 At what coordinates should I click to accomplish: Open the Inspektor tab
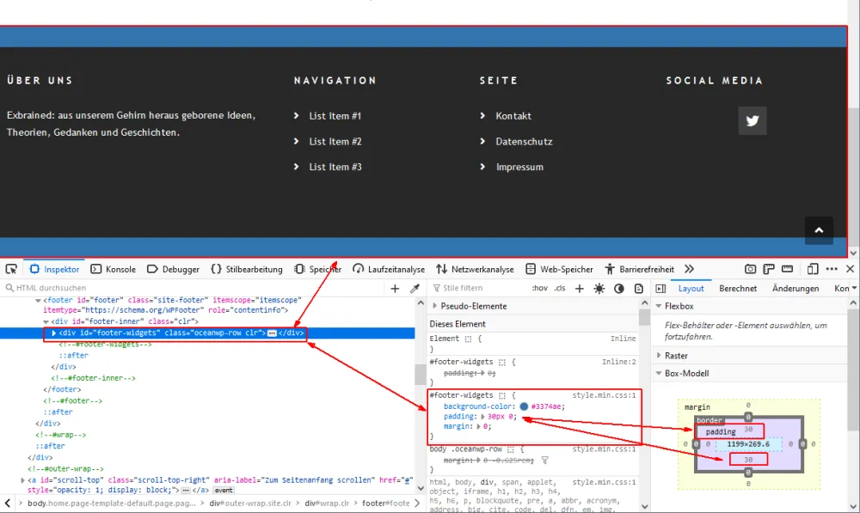[x=54, y=269]
